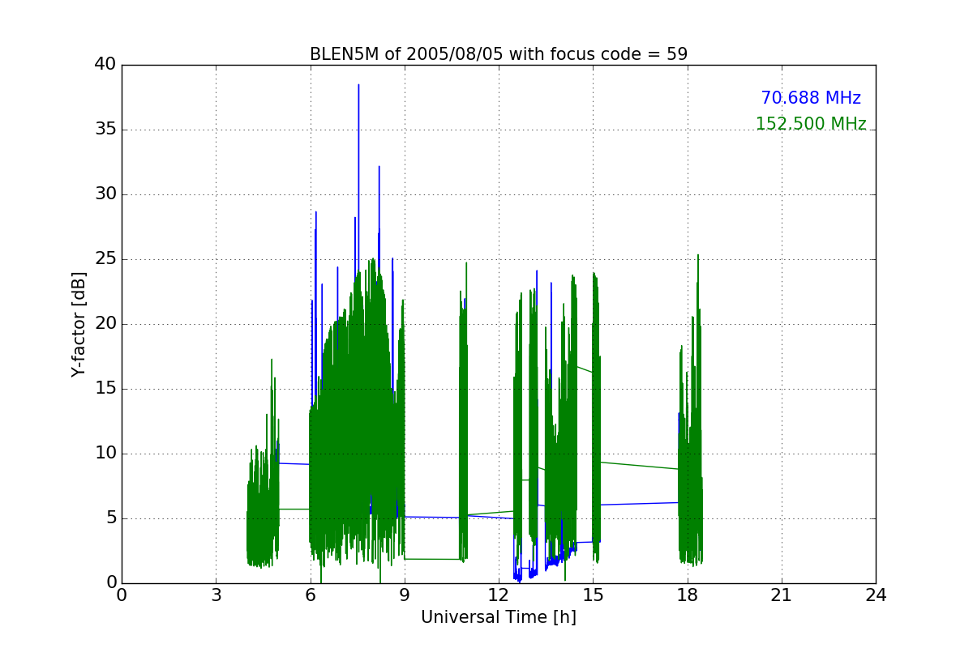Click the plot title "BLEN5M of 2005/08/05 with focus code = 59"

(x=499, y=54)
